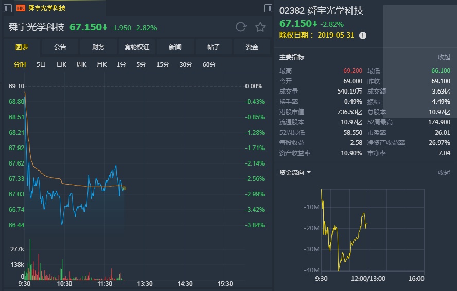Screen dimensions: 457x291
Task: Collapse the 资金流向 section via 收起
Action: (444, 172)
